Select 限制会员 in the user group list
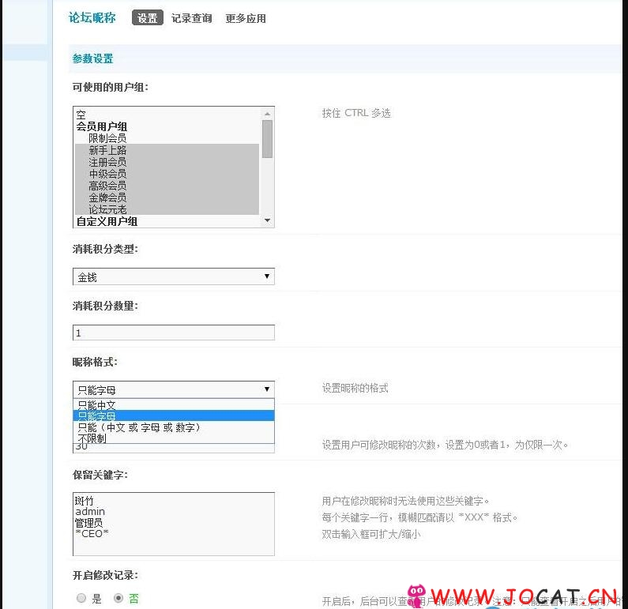 [167, 138]
